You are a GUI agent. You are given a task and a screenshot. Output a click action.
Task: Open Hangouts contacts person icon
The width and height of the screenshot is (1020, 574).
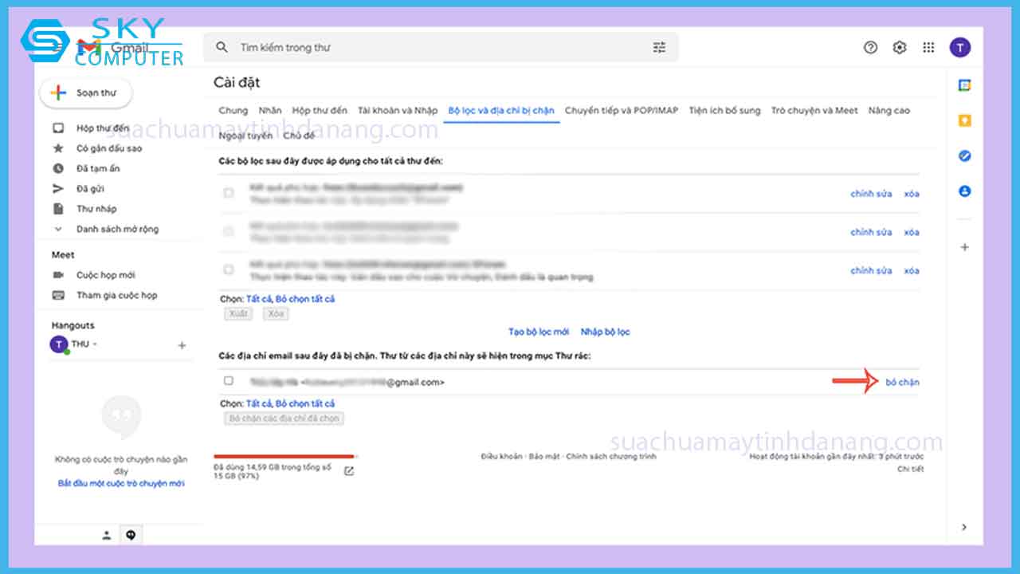tap(107, 536)
